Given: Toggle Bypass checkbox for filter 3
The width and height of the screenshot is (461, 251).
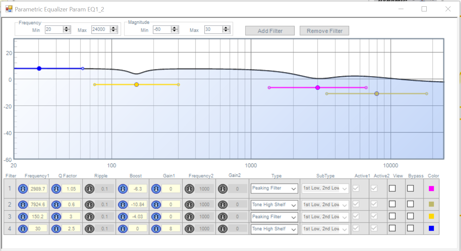Looking at the screenshot, I should coord(411,216).
